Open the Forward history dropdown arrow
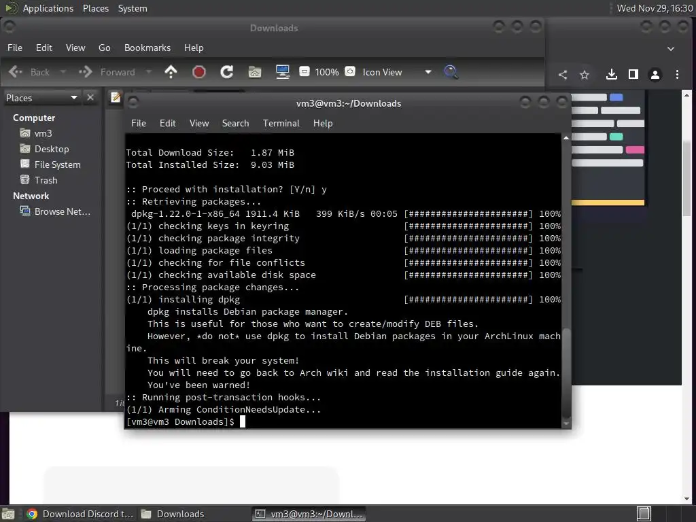Screen dimensions: 696x522 click(149, 72)
